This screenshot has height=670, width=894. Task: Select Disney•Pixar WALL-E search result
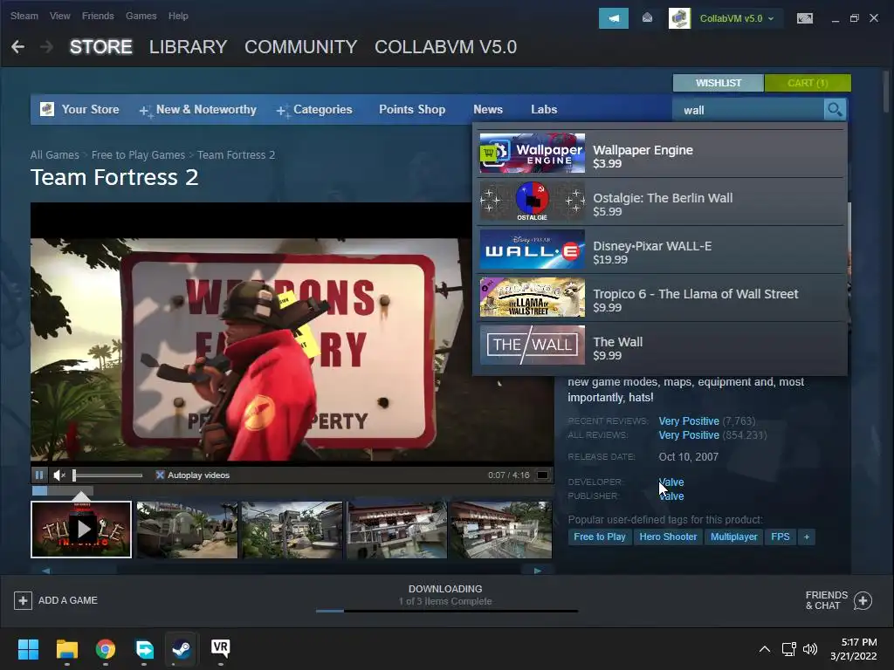[662, 249]
